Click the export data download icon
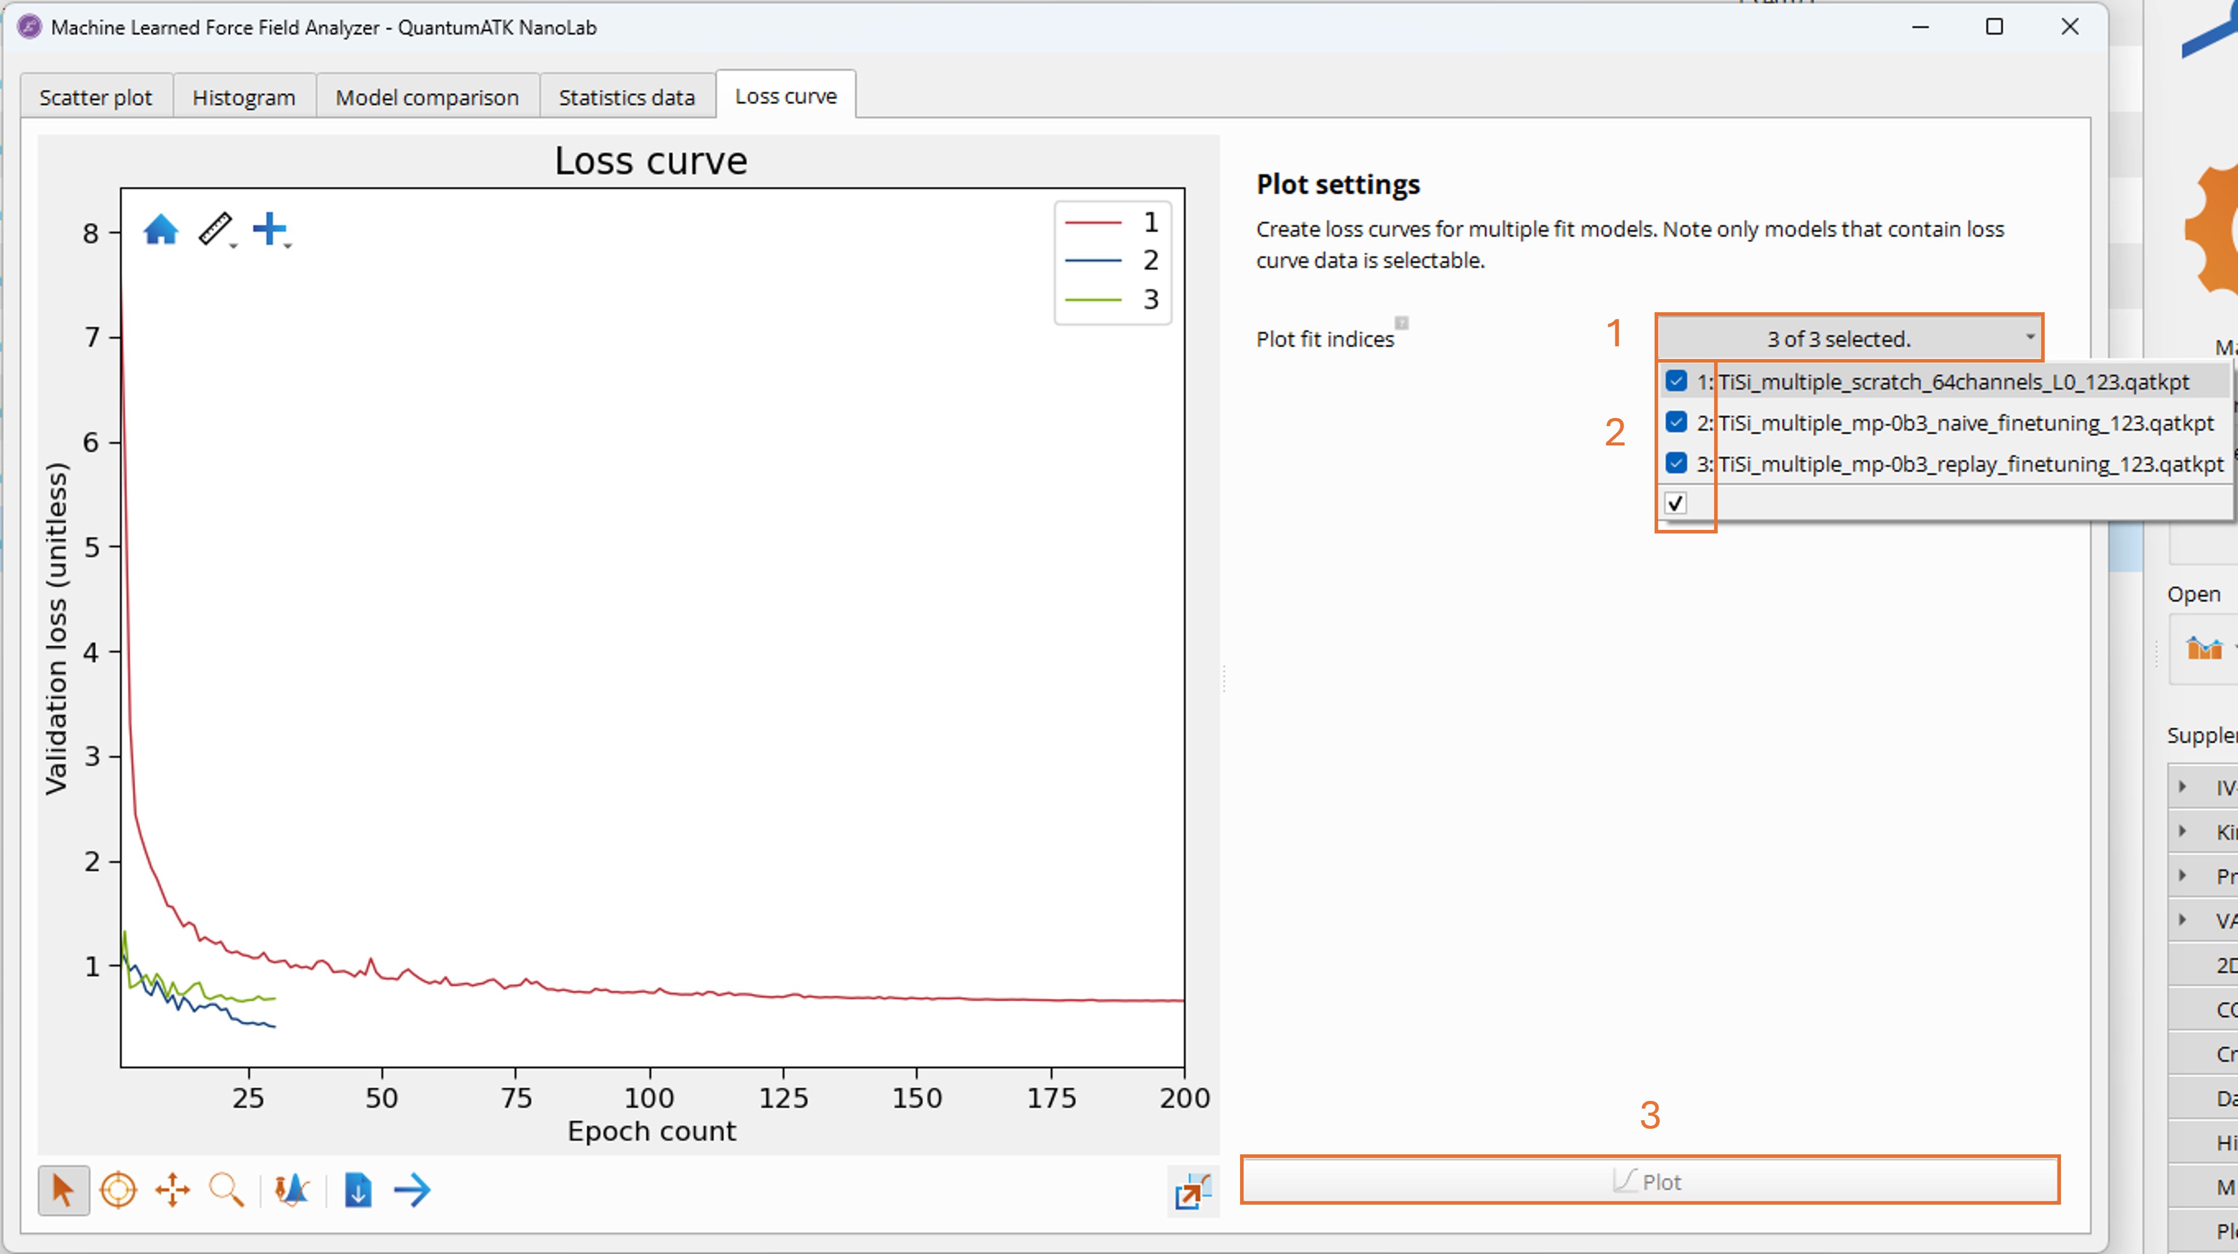This screenshot has height=1254, width=2238. (x=358, y=1190)
